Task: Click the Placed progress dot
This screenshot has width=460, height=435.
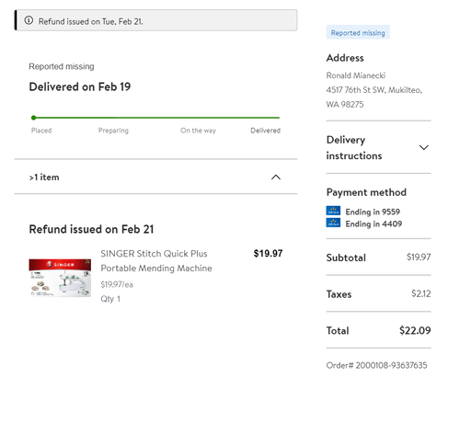Action: click(33, 118)
